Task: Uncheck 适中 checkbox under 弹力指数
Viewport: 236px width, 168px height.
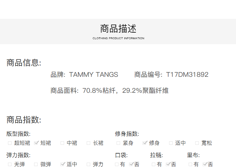Action: [x=63, y=164]
